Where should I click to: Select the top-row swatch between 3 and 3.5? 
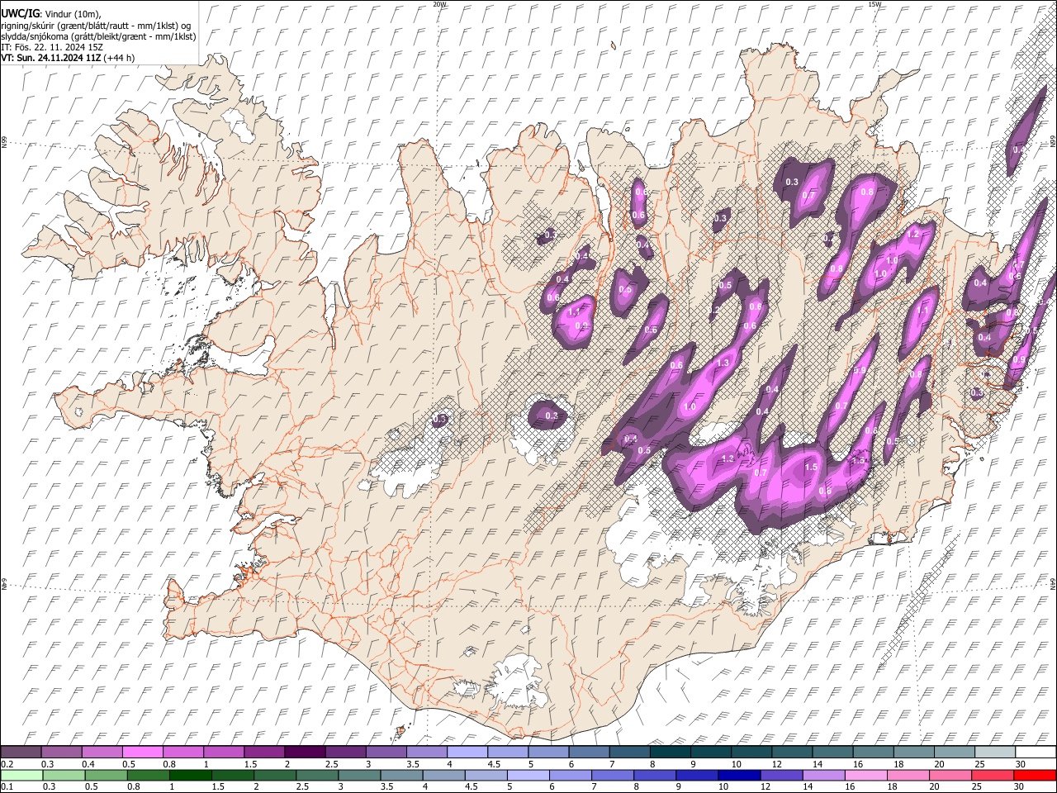click(385, 752)
